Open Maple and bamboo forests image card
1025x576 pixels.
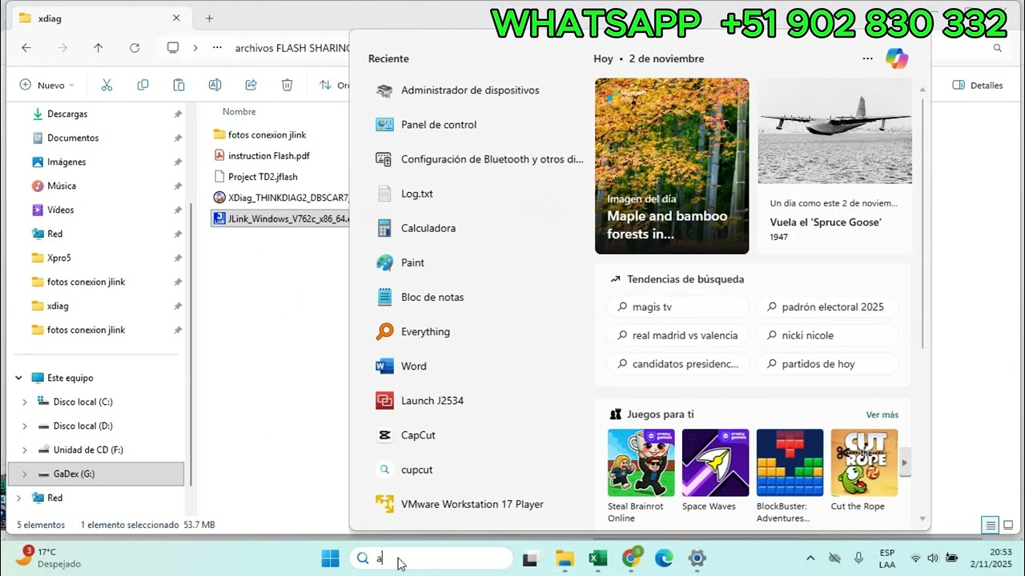tap(672, 166)
